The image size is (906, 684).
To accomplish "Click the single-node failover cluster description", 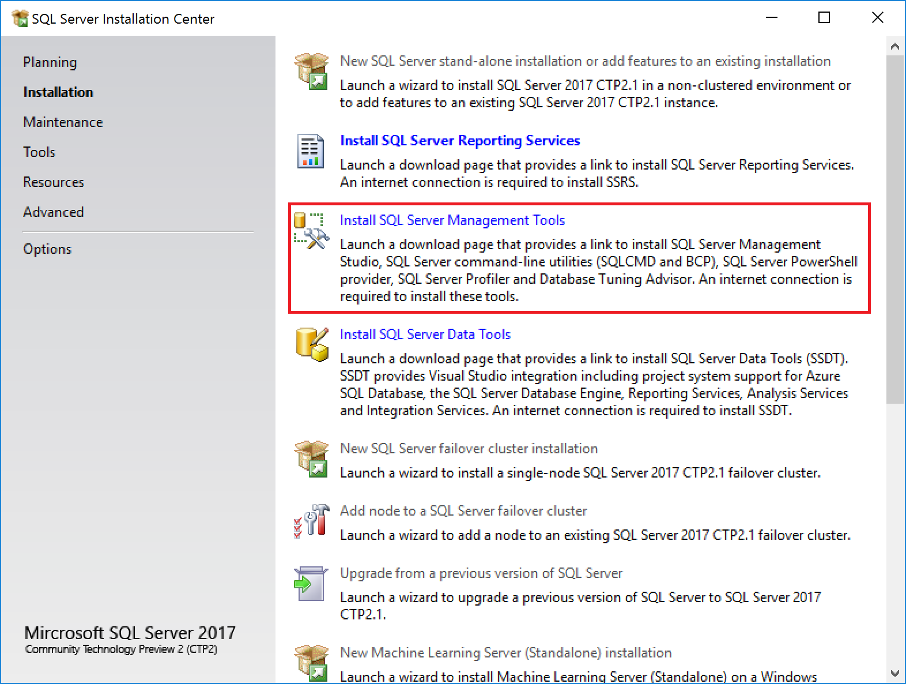I will [580, 473].
